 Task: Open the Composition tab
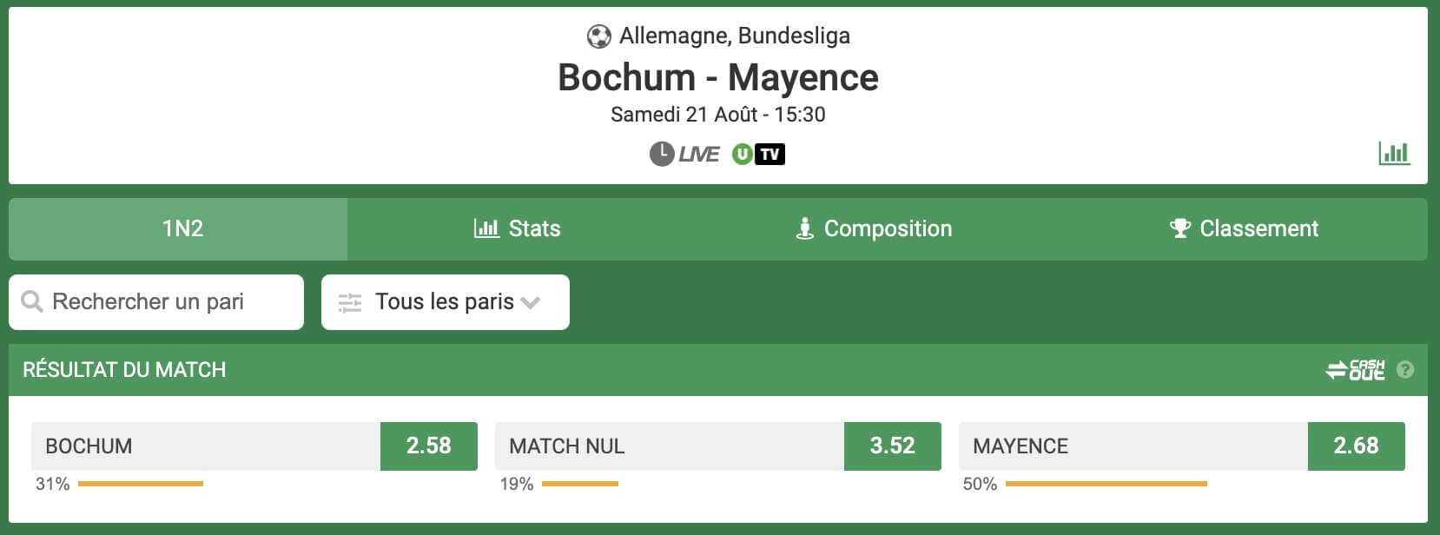point(874,228)
